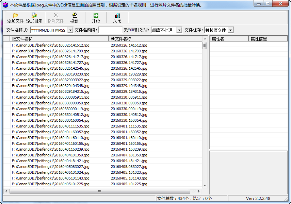
Task: Click the file list vertical scrollbar down arrow
Action: point(205,185)
